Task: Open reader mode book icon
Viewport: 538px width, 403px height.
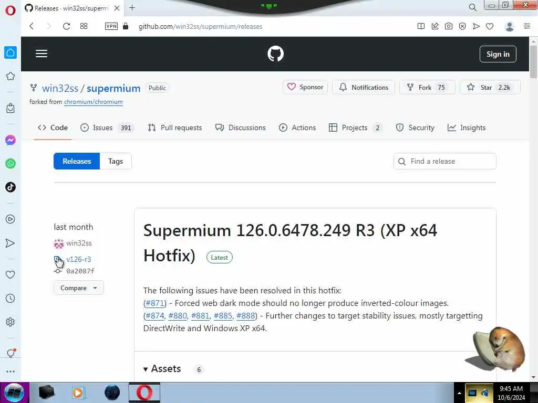Action: click(421, 26)
